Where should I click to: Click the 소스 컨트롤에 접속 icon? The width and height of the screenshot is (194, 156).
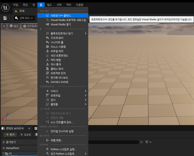coord(47,122)
